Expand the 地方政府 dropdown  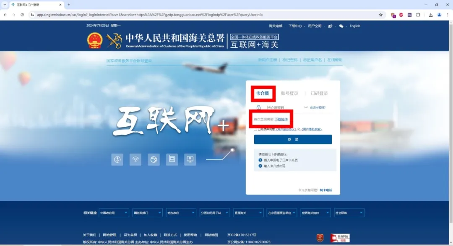point(181,213)
